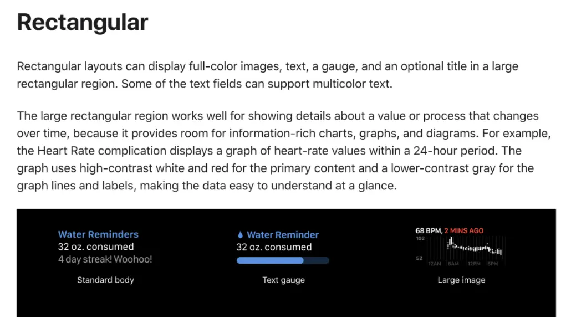The height and width of the screenshot is (318, 571).
Task: Click the red "2 MINS AGO" label
Action: coord(464,230)
